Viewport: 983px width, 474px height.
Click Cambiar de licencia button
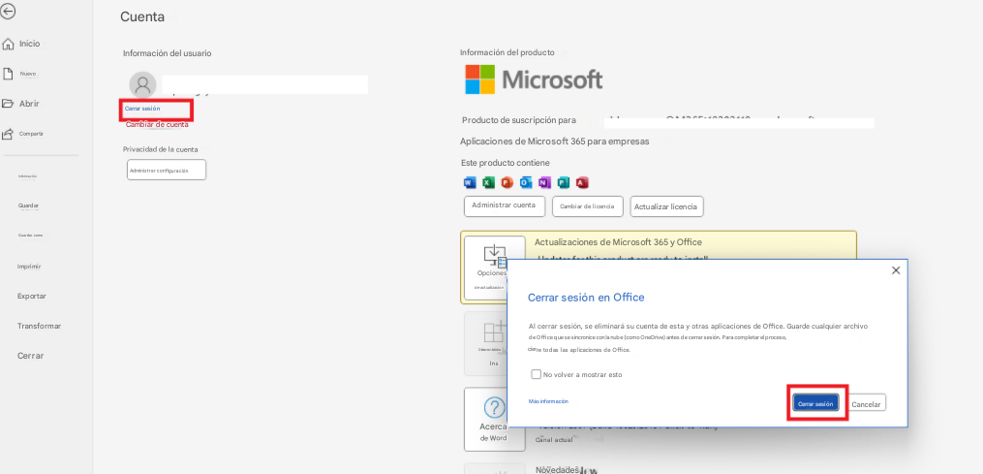587,206
